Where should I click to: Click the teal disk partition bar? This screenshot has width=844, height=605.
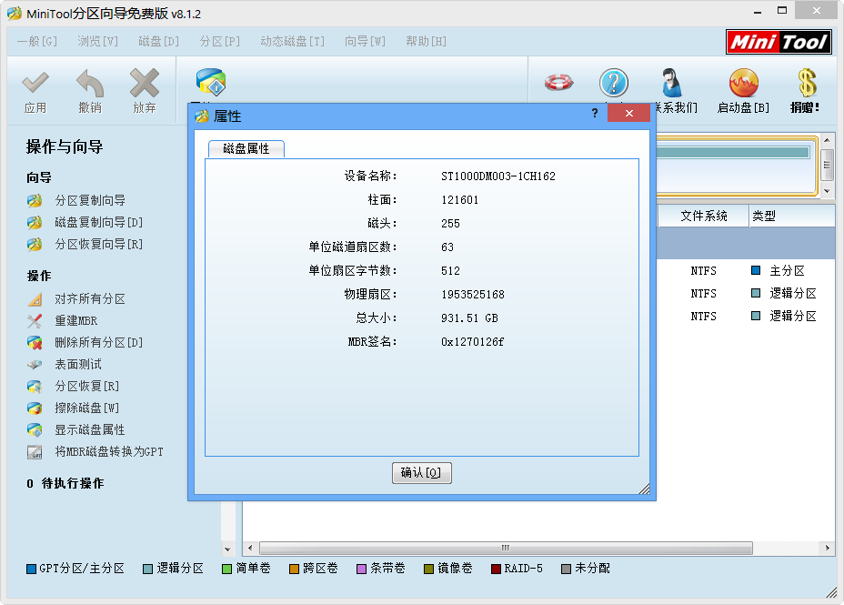[x=732, y=152]
